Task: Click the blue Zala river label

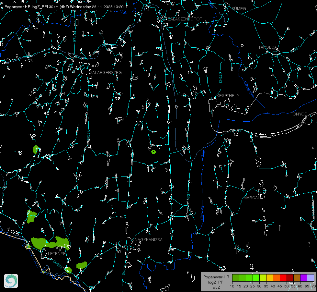Action: pos(203,152)
